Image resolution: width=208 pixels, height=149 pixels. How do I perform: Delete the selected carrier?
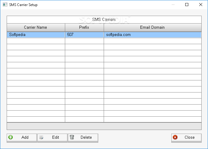coord(83,138)
